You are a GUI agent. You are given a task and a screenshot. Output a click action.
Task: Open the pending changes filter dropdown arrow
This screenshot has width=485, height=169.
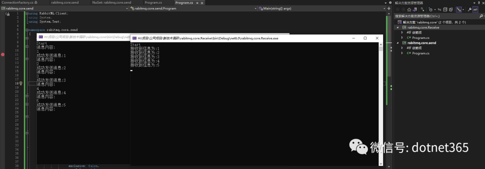click(435, 9)
